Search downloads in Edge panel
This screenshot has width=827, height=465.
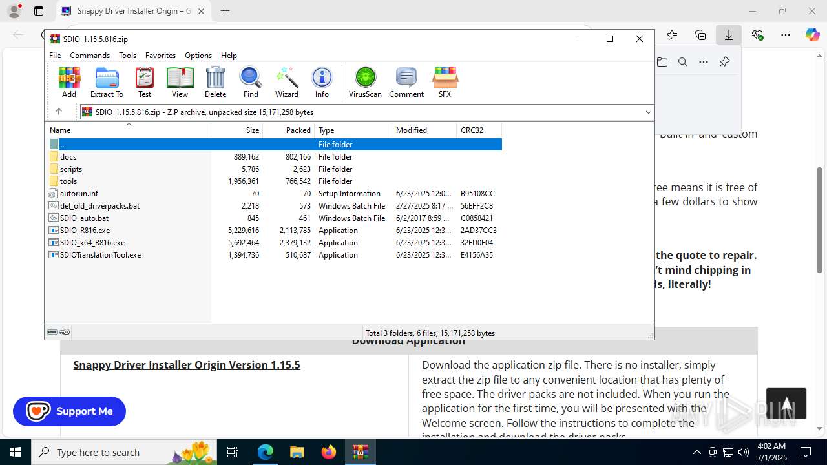[683, 62]
